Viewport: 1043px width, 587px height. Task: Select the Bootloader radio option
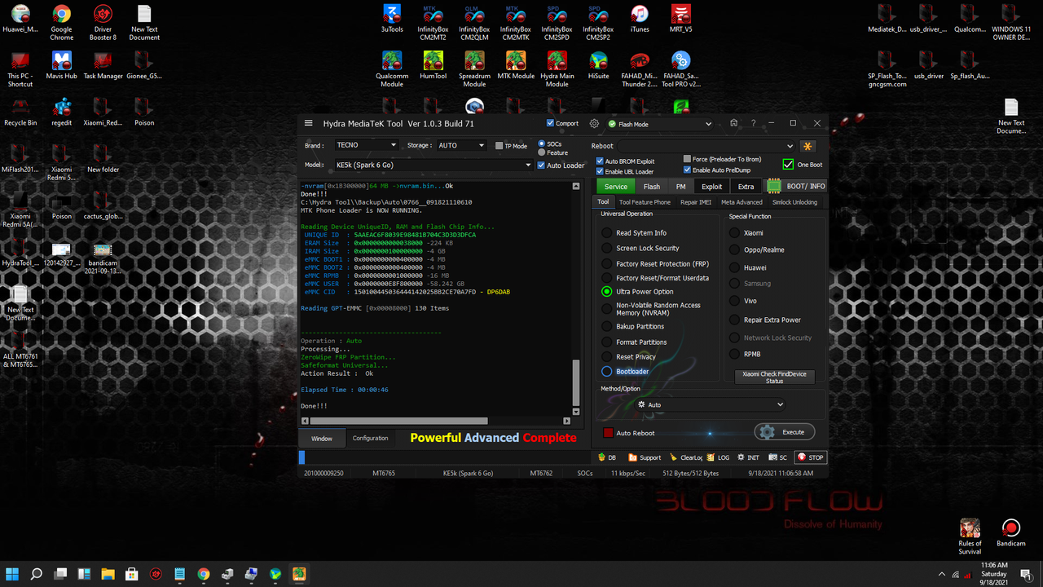(x=607, y=372)
